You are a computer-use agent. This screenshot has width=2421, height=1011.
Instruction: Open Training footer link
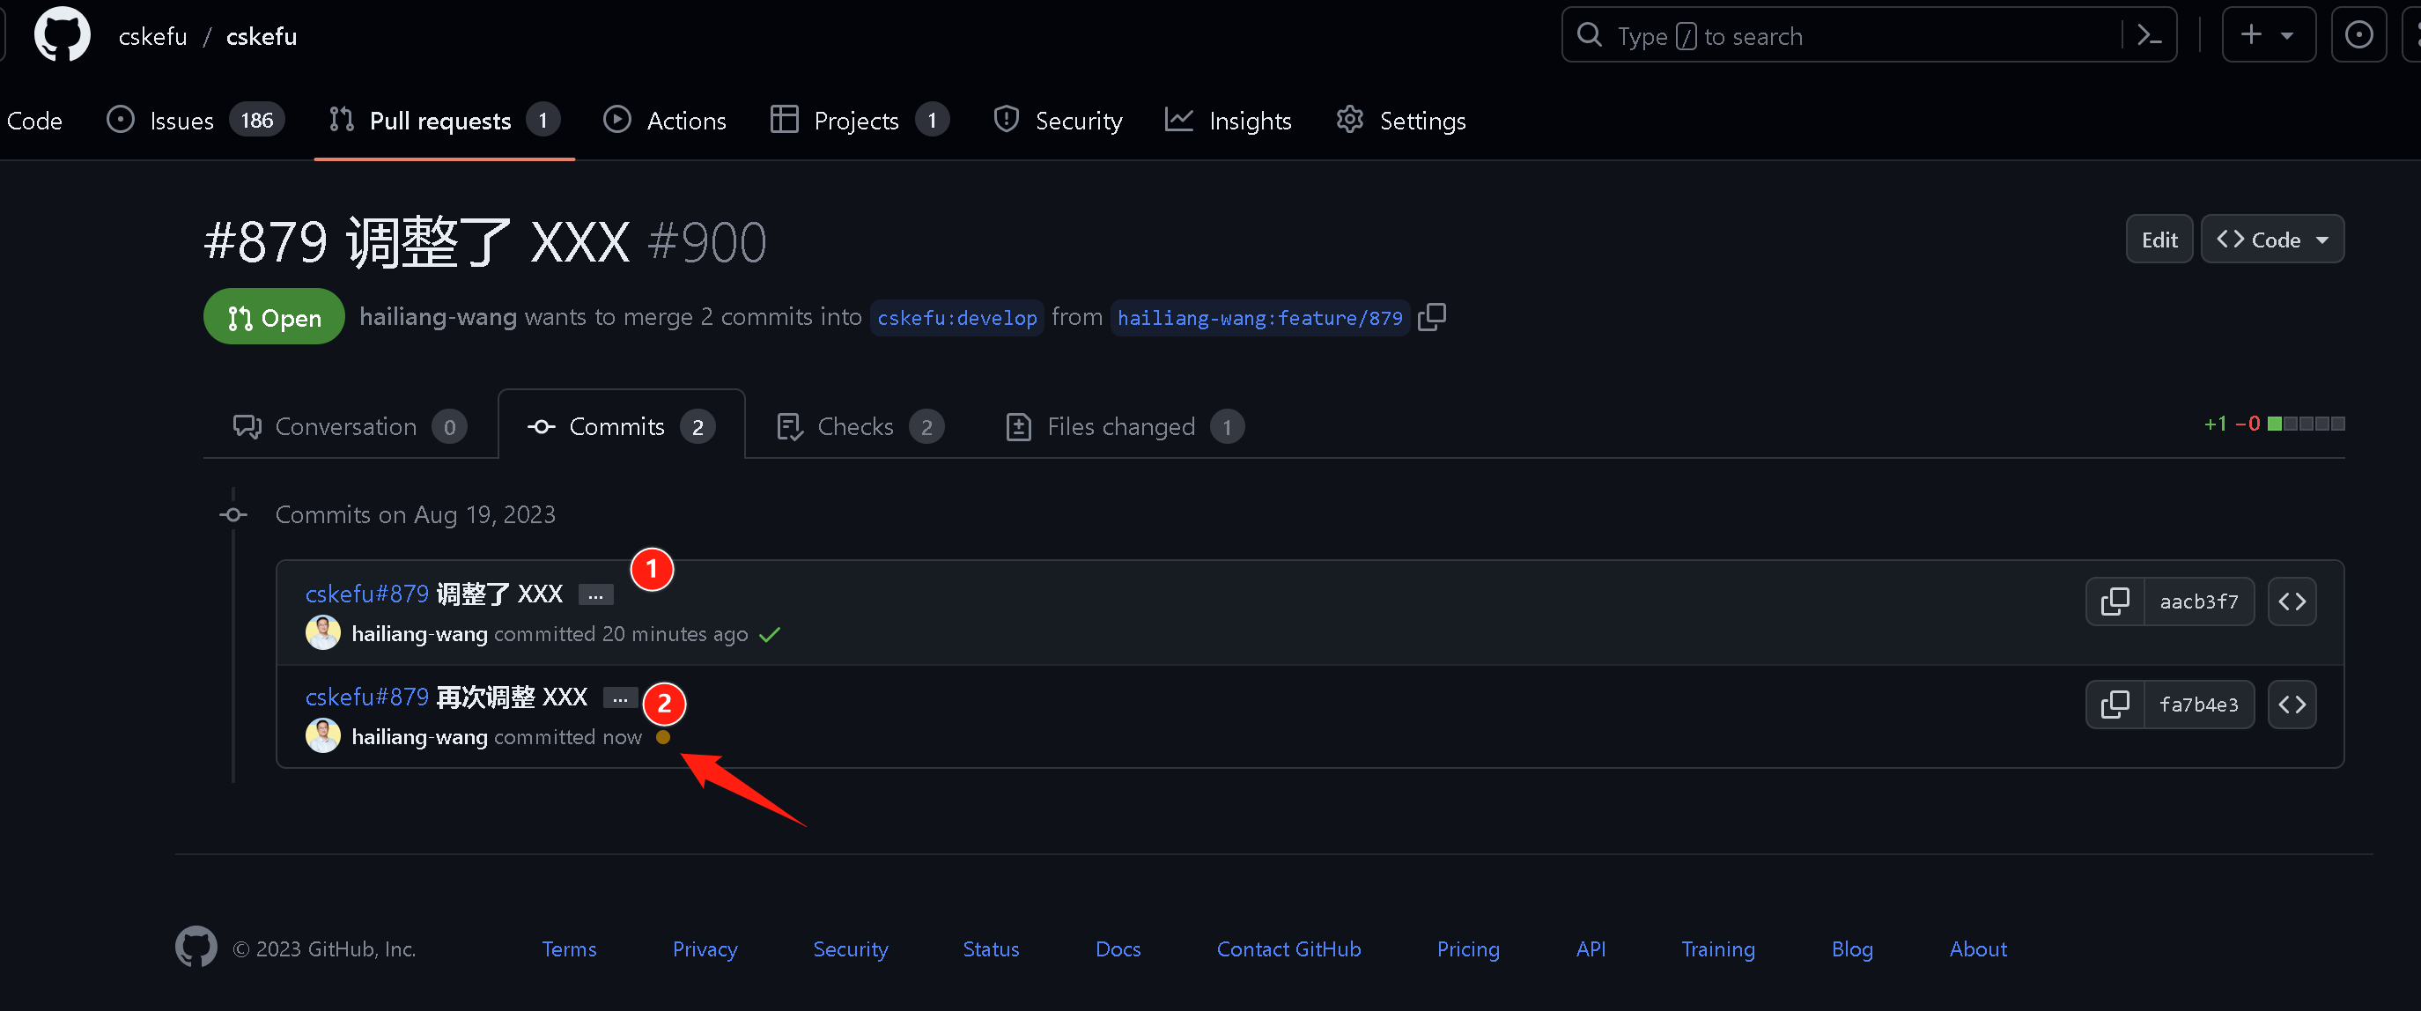[x=1718, y=949]
